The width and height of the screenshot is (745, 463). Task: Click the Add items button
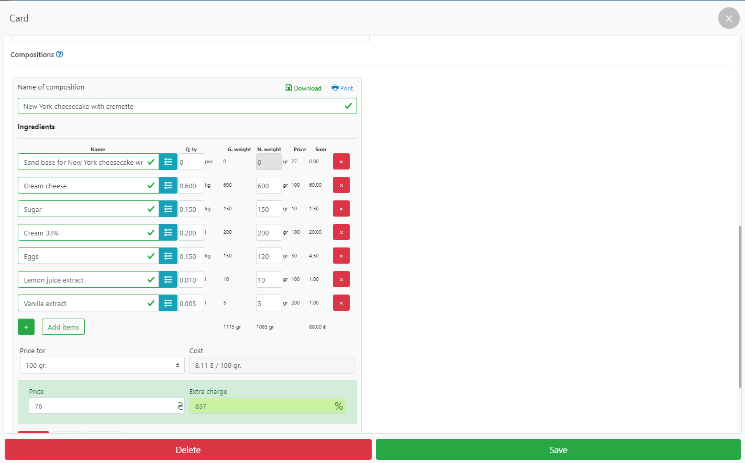[x=63, y=327]
